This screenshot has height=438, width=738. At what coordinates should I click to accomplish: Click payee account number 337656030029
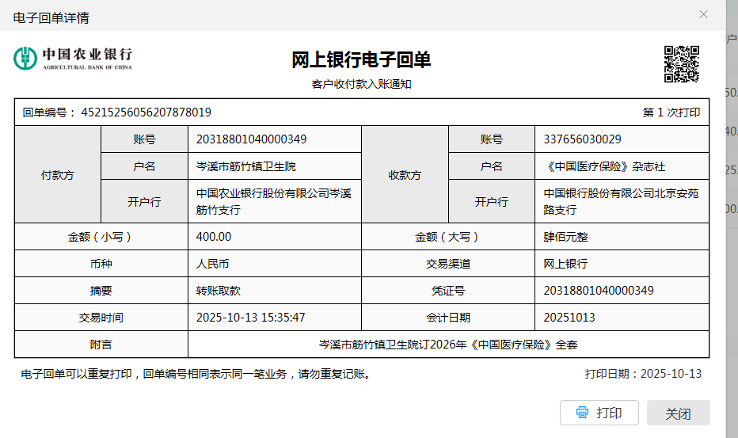(582, 139)
